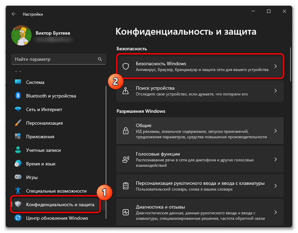Click the Приложения apps icon

click(18, 136)
